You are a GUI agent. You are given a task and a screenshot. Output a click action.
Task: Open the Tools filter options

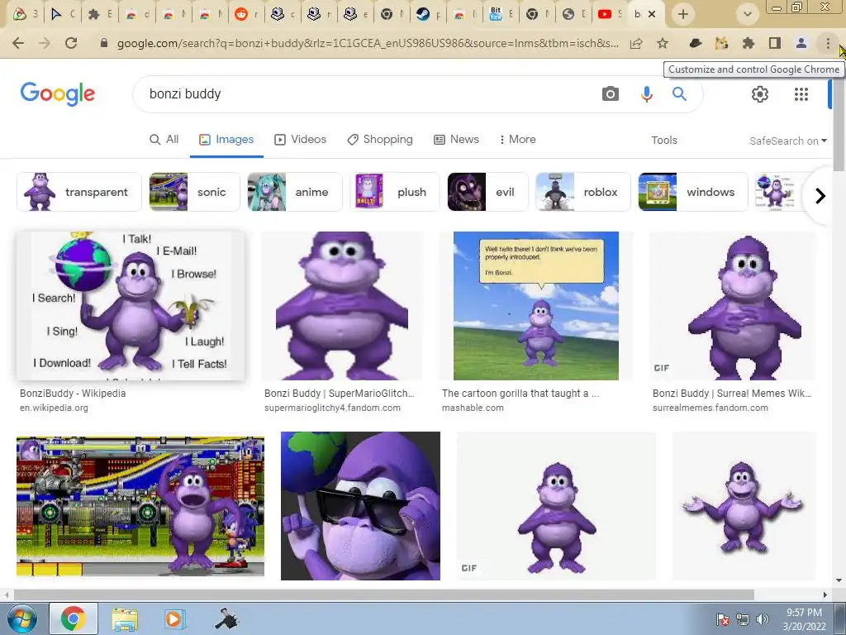click(x=663, y=140)
